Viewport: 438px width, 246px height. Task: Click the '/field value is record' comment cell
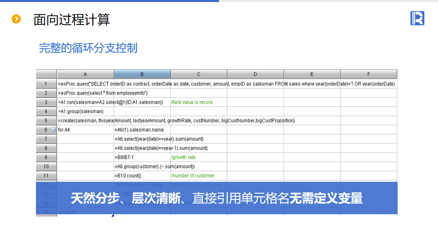click(198, 102)
